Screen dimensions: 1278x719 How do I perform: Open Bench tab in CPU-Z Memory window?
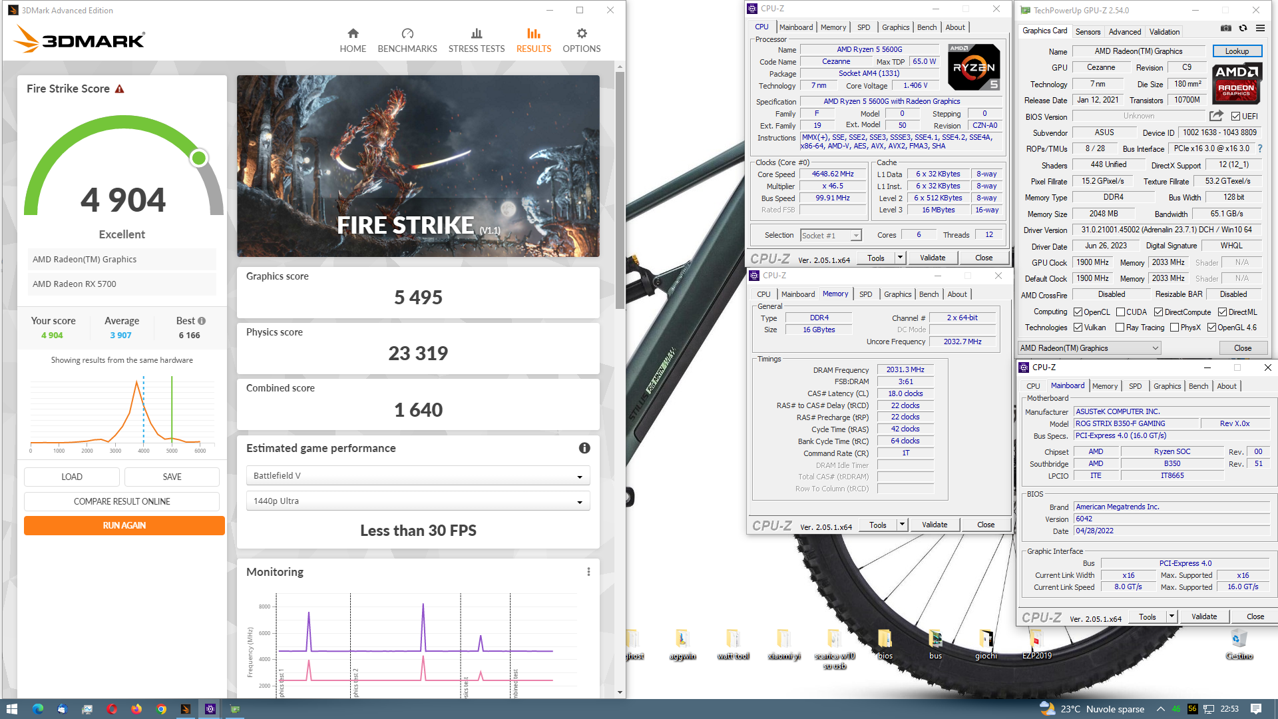click(929, 294)
